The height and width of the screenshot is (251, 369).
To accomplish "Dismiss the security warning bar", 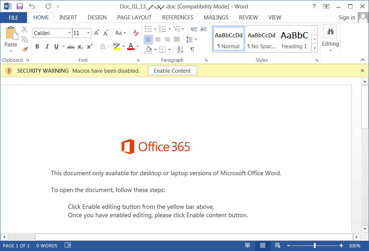I will point(362,71).
